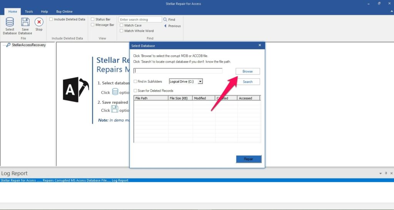Viewport: 394px width, 210px height.
Task: Sort by the File Size (KB) column
Action: pyautogui.click(x=180, y=98)
